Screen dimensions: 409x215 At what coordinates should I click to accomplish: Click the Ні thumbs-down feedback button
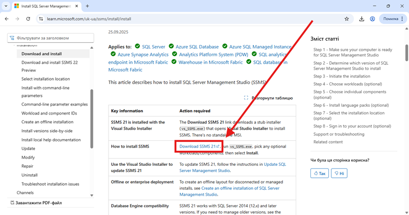click(339, 173)
